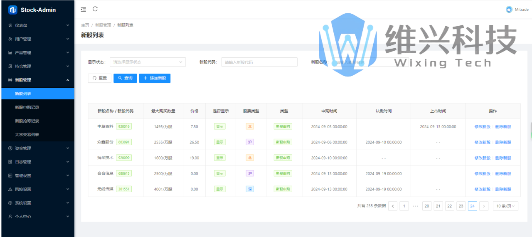Click stock code tag 920016

(x=124, y=126)
